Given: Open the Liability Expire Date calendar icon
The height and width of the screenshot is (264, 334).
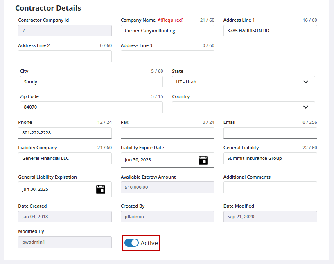Looking at the screenshot, I should coord(203,160).
